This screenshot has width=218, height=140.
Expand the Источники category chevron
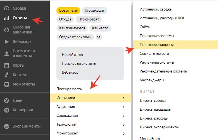(123, 98)
